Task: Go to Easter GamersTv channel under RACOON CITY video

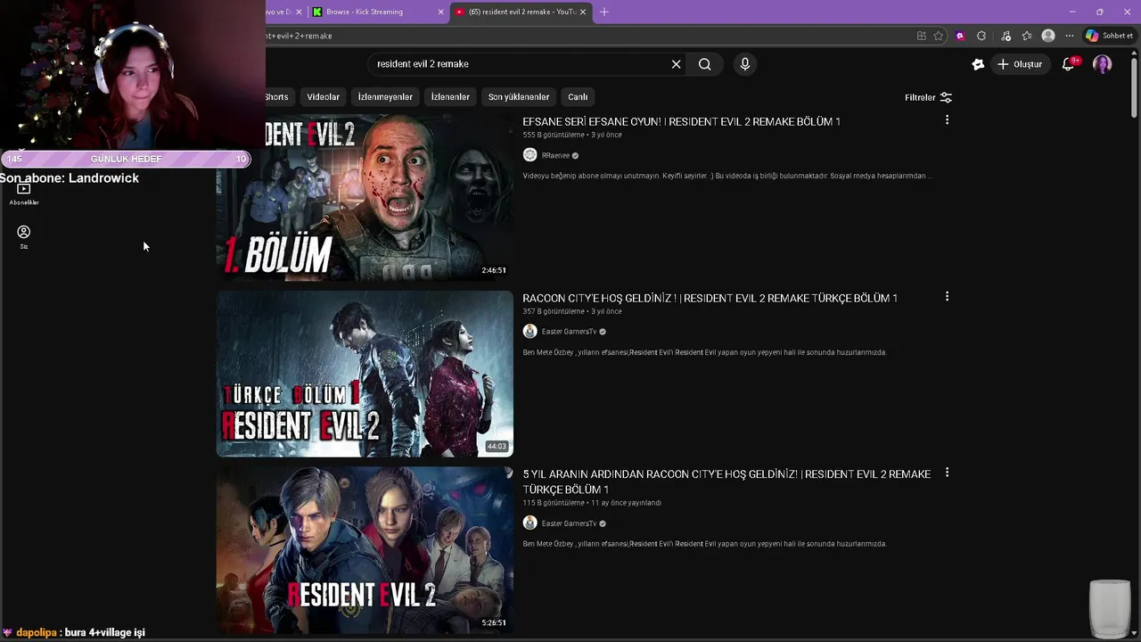Action: coord(569,332)
